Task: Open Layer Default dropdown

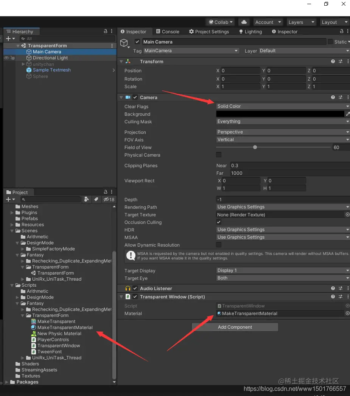Action: point(305,51)
